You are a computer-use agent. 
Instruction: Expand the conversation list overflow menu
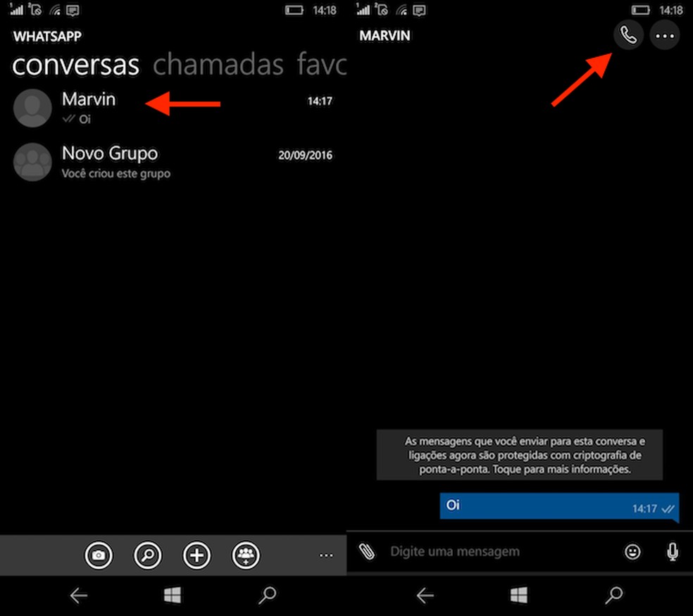(x=325, y=556)
